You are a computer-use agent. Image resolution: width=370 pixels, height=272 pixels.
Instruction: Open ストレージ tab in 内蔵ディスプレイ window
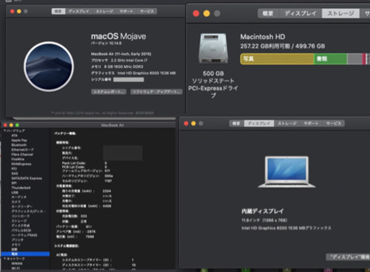click(287, 123)
